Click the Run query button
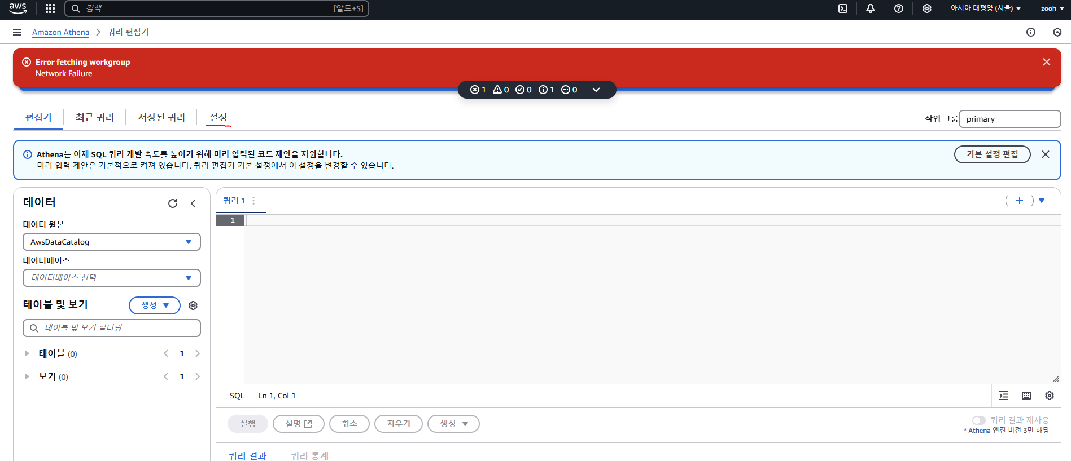 coord(248,424)
